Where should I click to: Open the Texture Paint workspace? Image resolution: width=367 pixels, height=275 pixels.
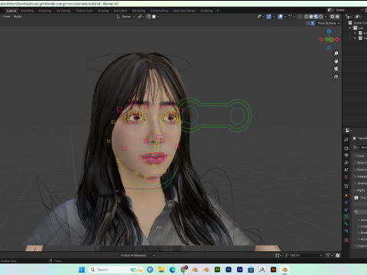coord(84,11)
